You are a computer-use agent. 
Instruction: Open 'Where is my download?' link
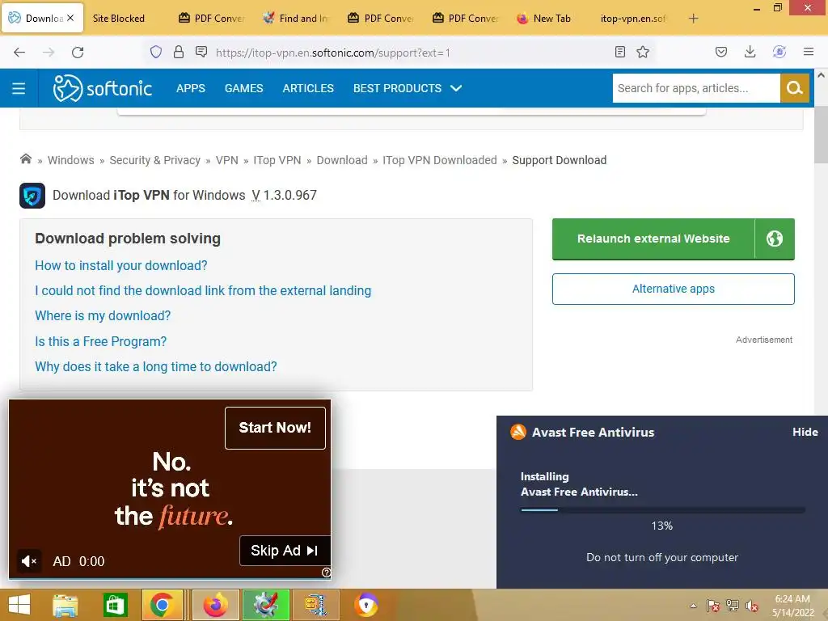(103, 316)
